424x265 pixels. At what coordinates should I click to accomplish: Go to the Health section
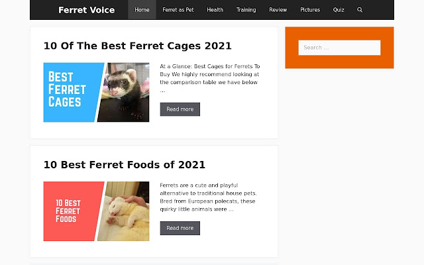[215, 10]
